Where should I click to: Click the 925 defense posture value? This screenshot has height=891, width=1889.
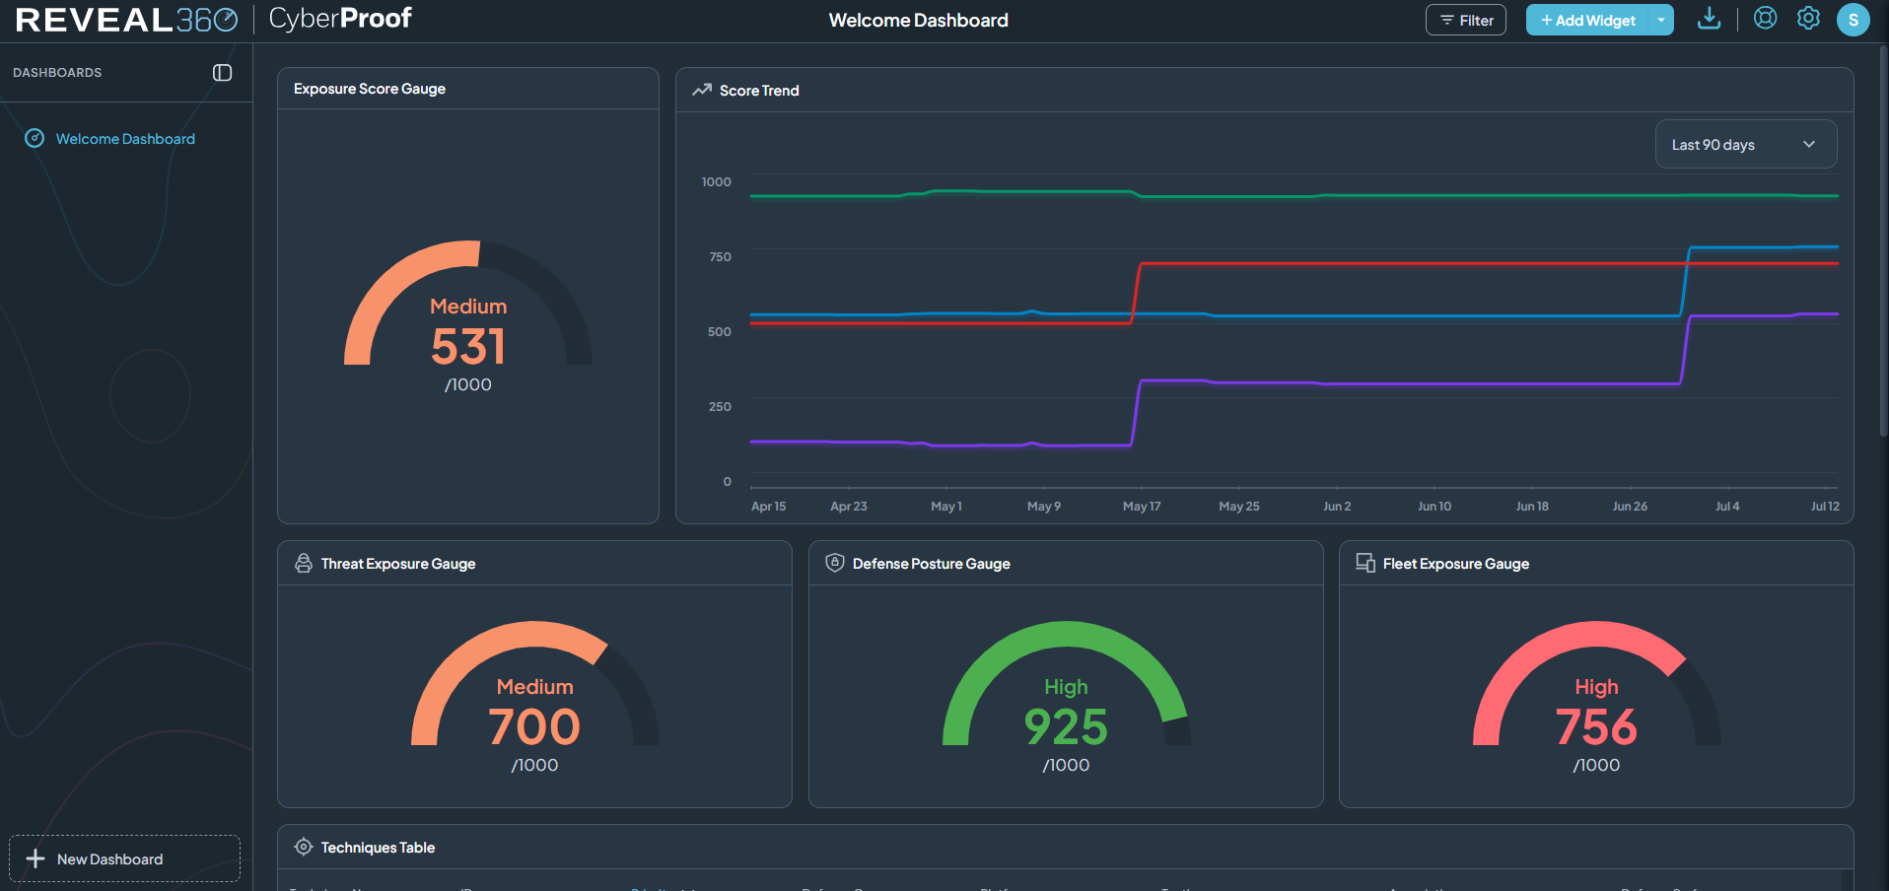pyautogui.click(x=1066, y=727)
